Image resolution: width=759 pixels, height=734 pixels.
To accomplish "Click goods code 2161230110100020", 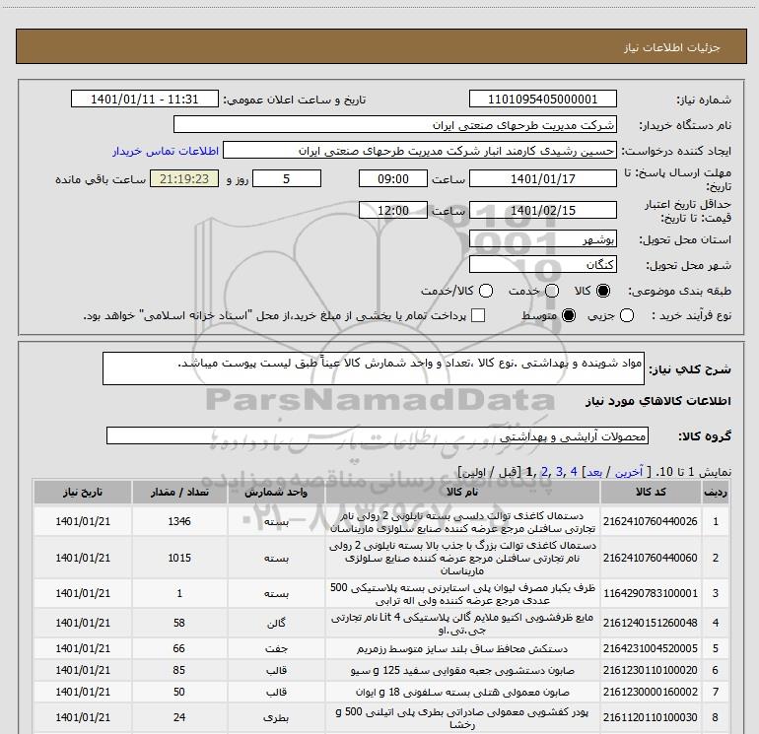I will tap(651, 670).
